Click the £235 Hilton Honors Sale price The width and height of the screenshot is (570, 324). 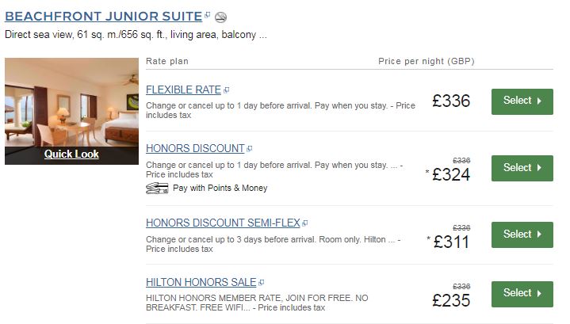tap(451, 300)
